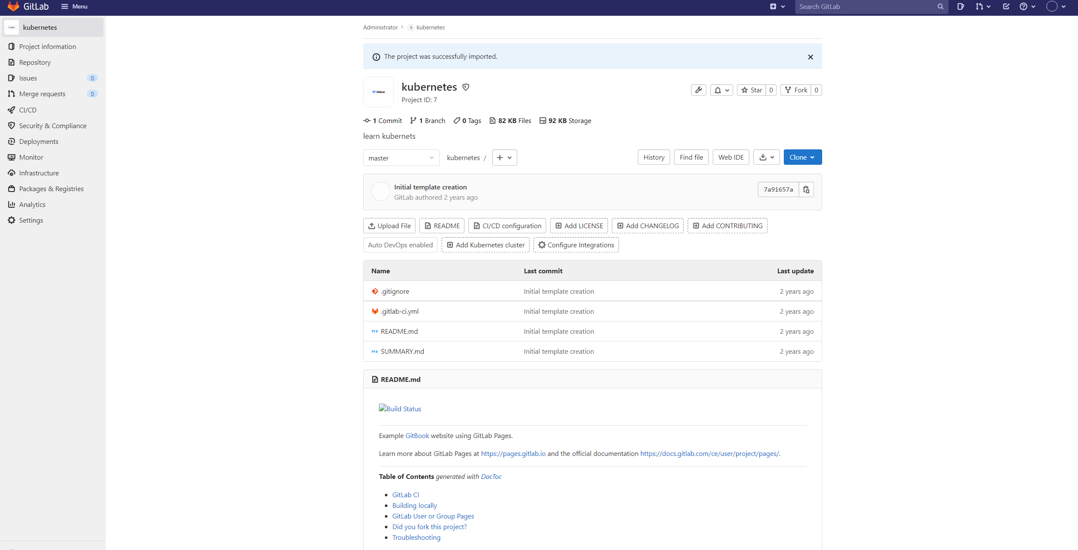The height and width of the screenshot is (550, 1078).
Task: Open Merge requests in sidebar
Action: click(x=53, y=94)
